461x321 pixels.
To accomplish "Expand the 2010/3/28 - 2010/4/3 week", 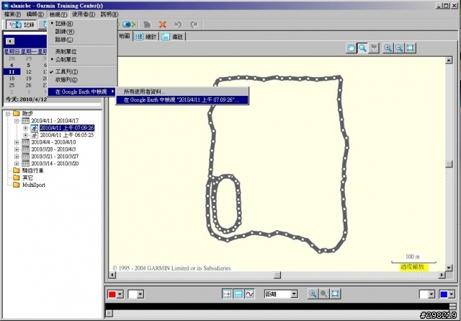I will coord(17,149).
